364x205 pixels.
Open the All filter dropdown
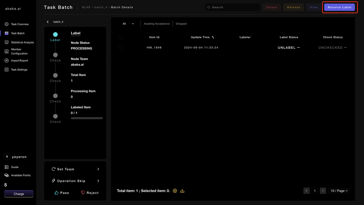pyautogui.click(x=128, y=24)
